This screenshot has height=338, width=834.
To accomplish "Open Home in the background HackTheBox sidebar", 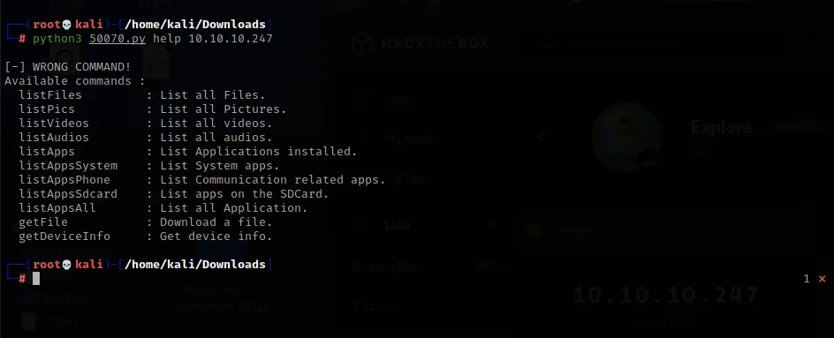I will click(x=400, y=100).
